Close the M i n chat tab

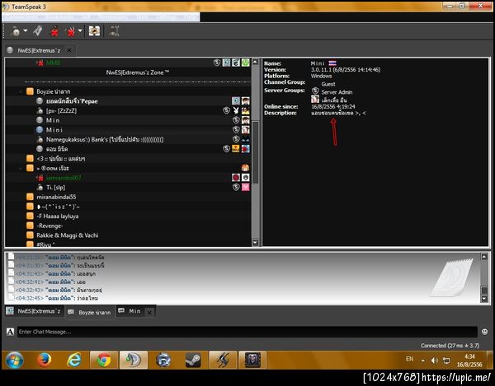click(149, 313)
